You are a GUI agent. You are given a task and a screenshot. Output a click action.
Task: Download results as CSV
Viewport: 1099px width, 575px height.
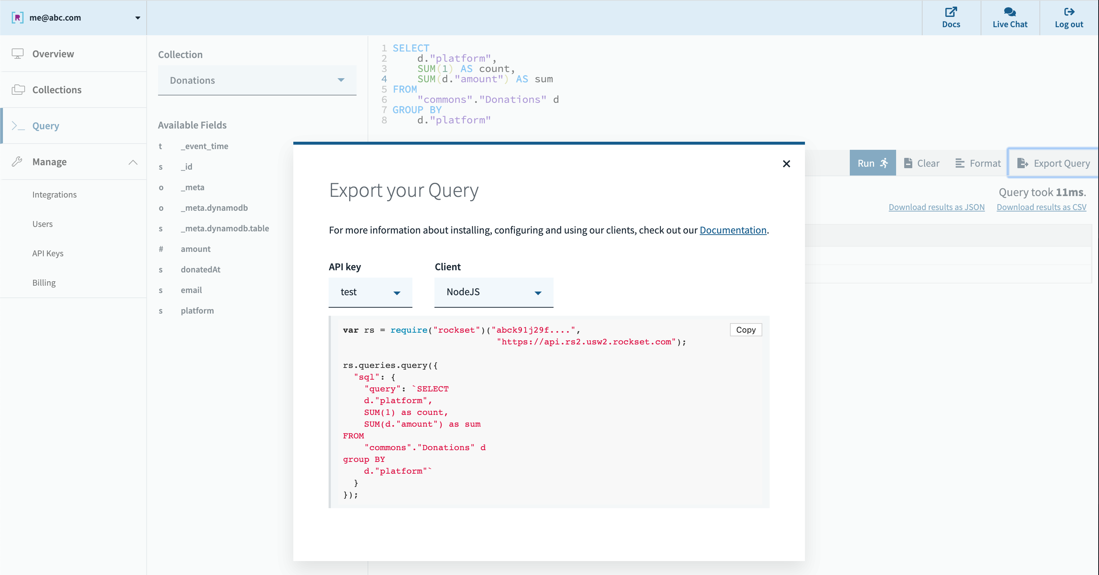pyautogui.click(x=1041, y=207)
